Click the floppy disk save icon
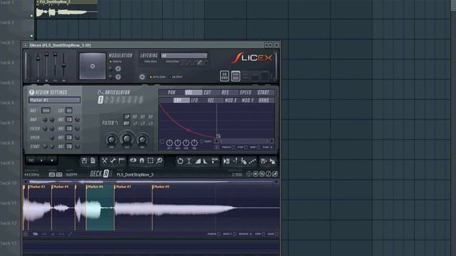Viewport: 456px width, 256px height. coord(84,161)
